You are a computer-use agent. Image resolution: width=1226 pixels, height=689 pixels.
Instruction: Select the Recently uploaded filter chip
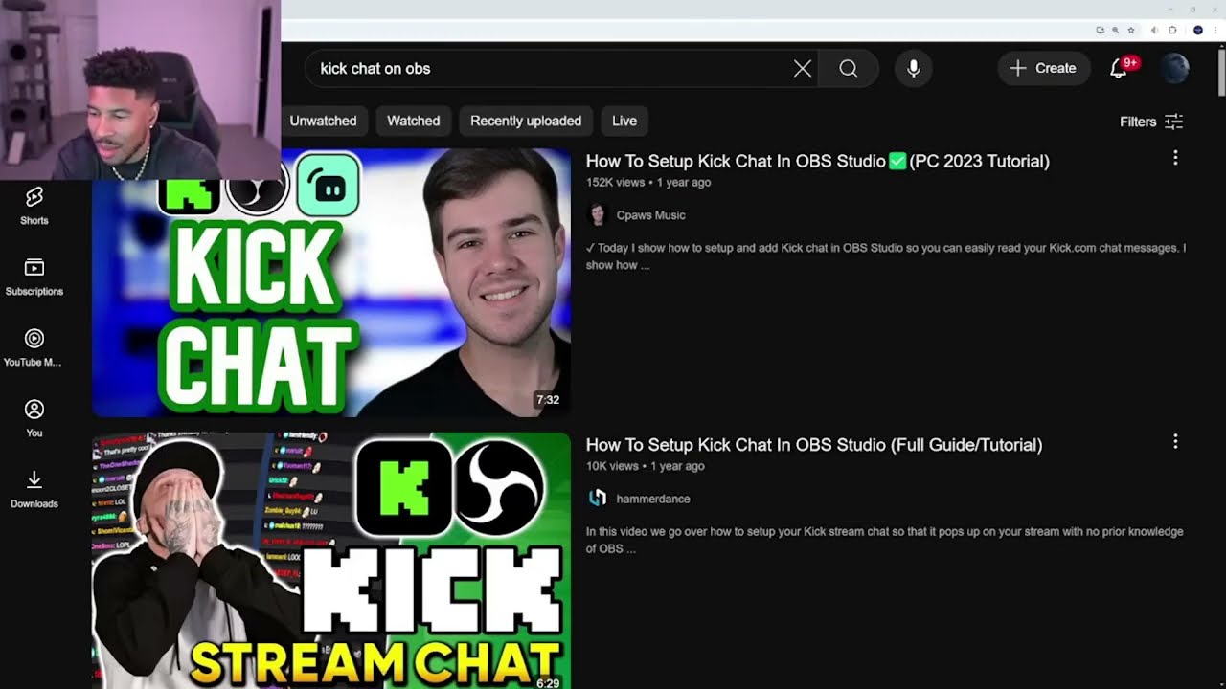pyautogui.click(x=526, y=121)
